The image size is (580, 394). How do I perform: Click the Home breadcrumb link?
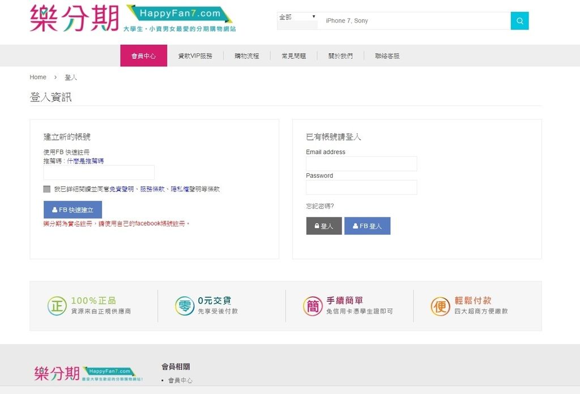coord(38,77)
